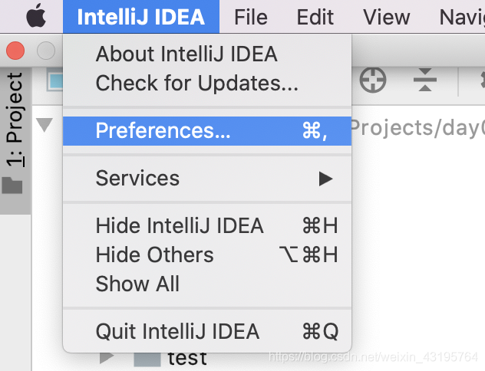This screenshot has width=485, height=371.
Task: Click the project view icon beside menu
Action: point(55,80)
